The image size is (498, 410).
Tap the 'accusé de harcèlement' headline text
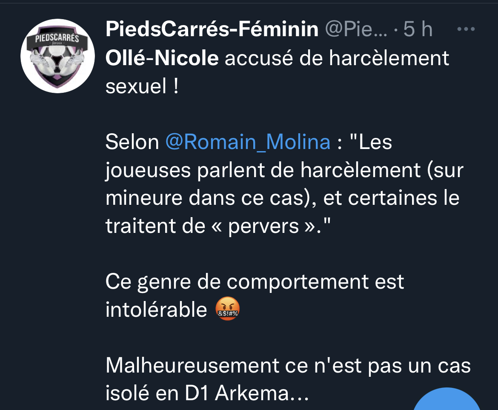337,58
